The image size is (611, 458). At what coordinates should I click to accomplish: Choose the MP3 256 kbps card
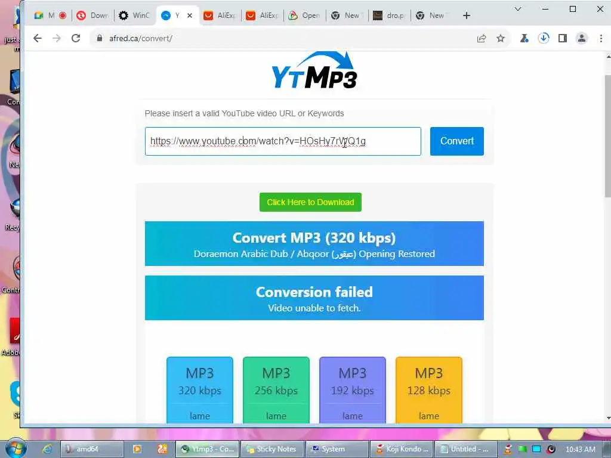coord(276,390)
